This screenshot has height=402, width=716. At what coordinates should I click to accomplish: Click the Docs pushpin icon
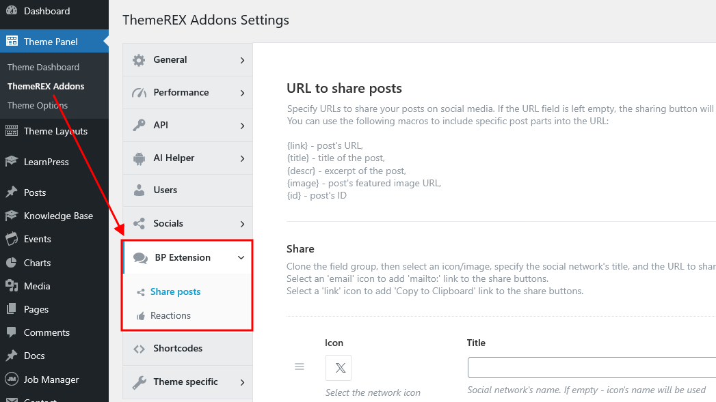12,356
